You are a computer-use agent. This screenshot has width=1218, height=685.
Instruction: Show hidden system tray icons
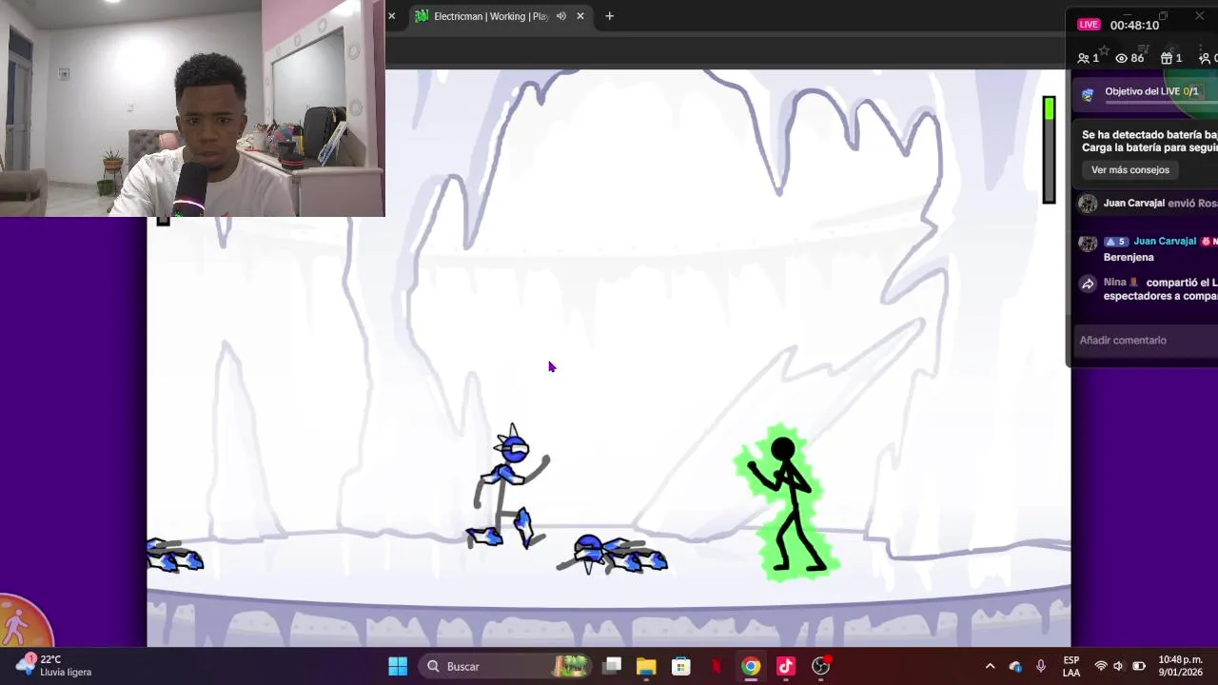pos(990,666)
